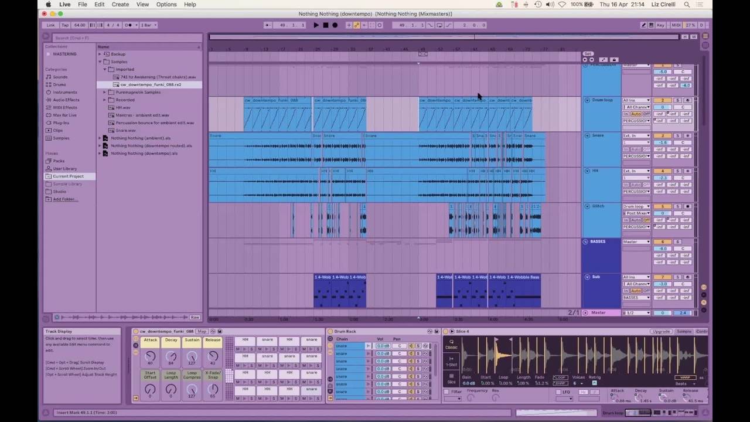Image resolution: width=750 pixels, height=422 pixels.
Task: Toggle the metronome in the control bar
Action: [129, 25]
